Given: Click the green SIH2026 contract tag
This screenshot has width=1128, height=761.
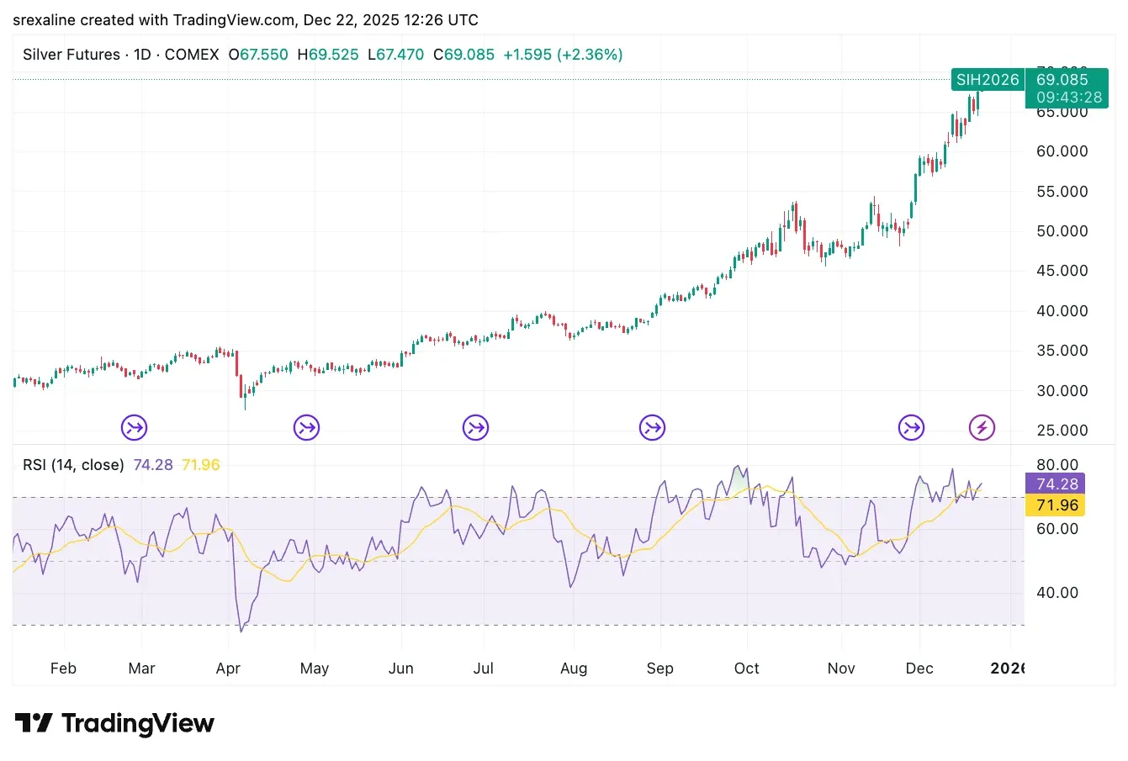Looking at the screenshot, I should 988,80.
